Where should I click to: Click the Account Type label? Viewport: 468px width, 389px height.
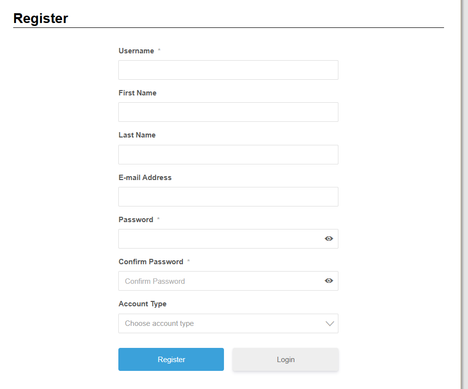click(x=142, y=304)
